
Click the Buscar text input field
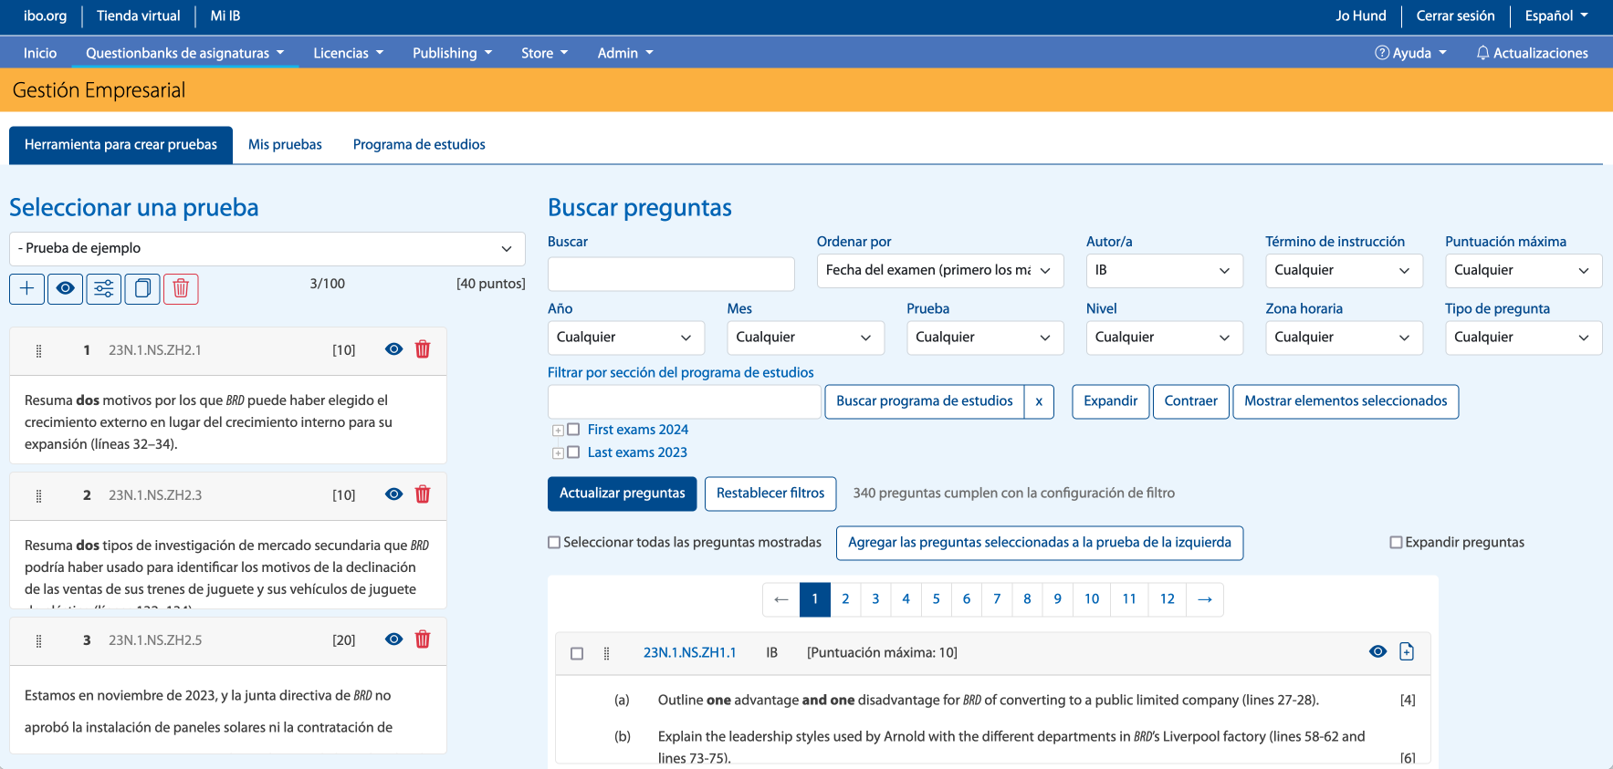click(671, 274)
